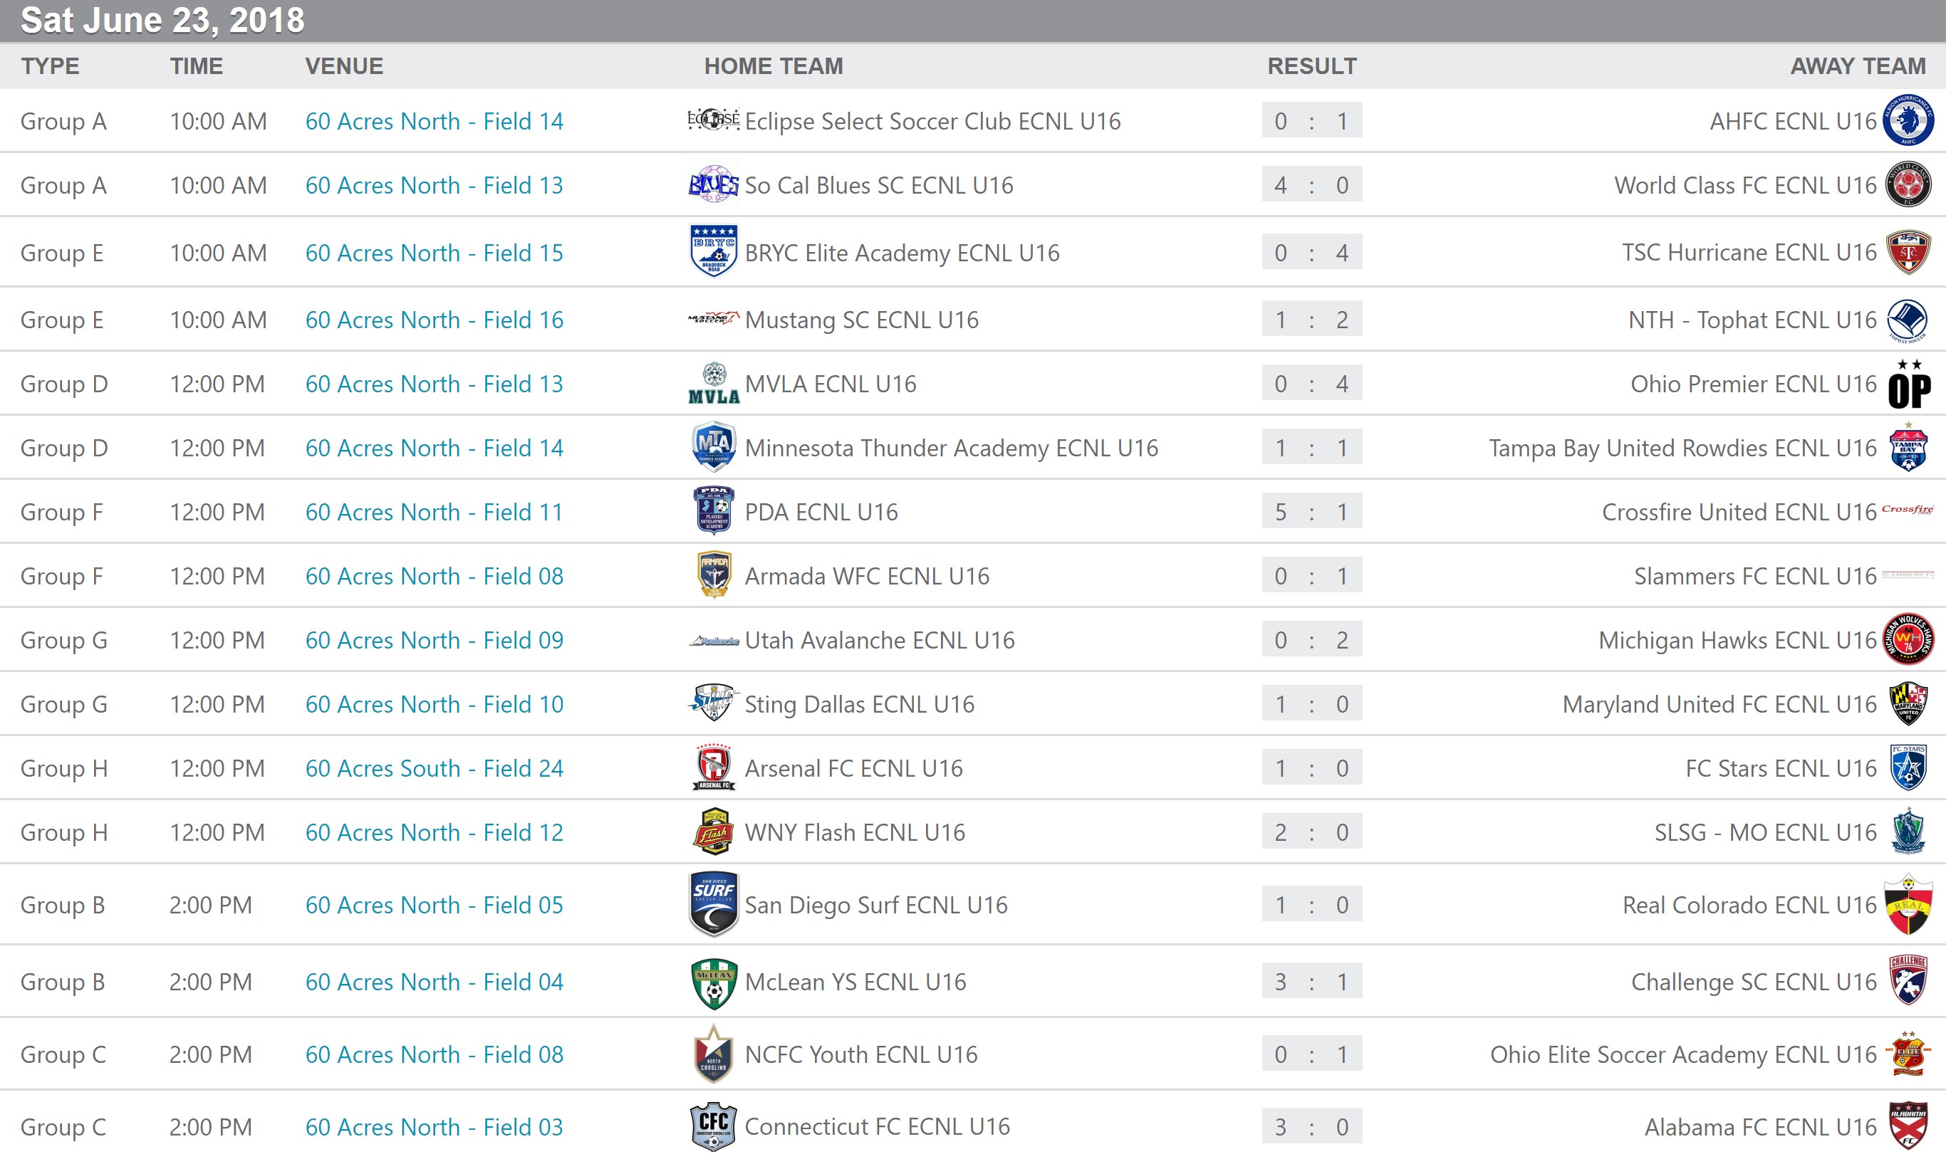Image resolution: width=1946 pixels, height=1159 pixels.
Task: Select the Tampa Bay United Rowdies name
Action: (1682, 449)
